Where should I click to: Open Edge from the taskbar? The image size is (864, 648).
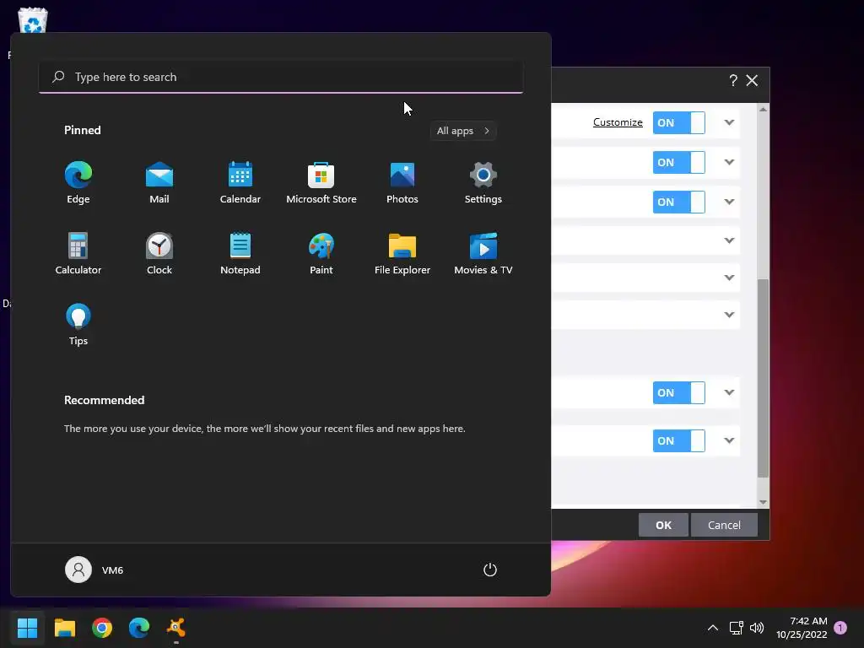tap(139, 628)
